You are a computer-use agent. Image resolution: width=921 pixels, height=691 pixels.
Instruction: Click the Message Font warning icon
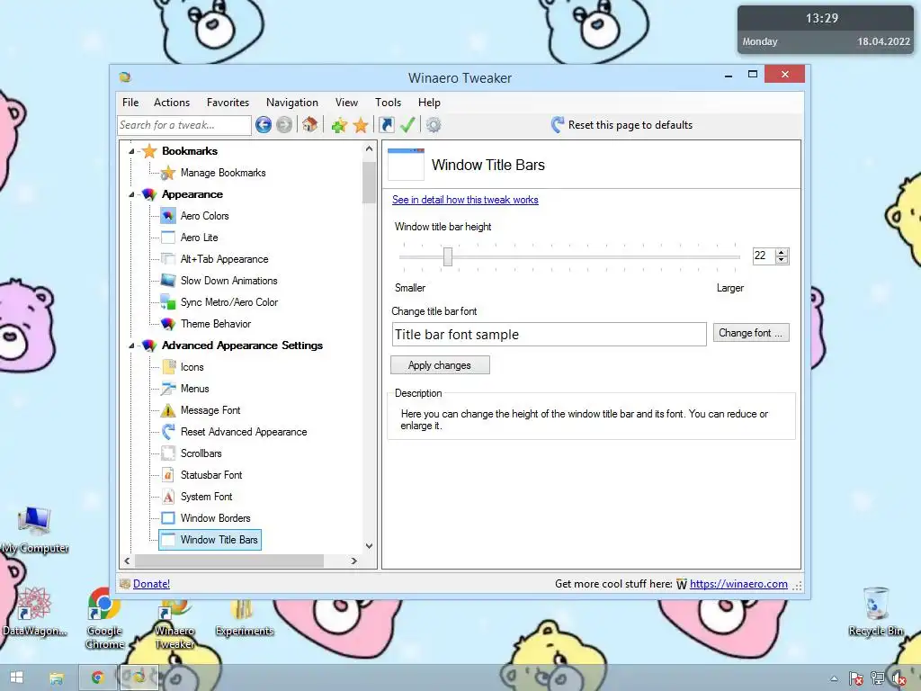pos(168,410)
